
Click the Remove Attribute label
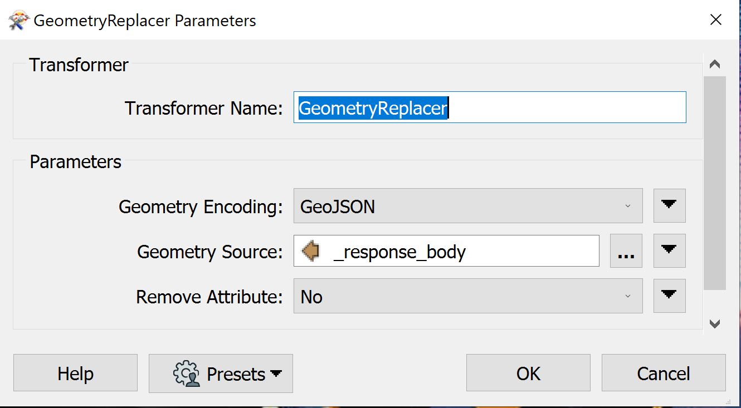209,297
